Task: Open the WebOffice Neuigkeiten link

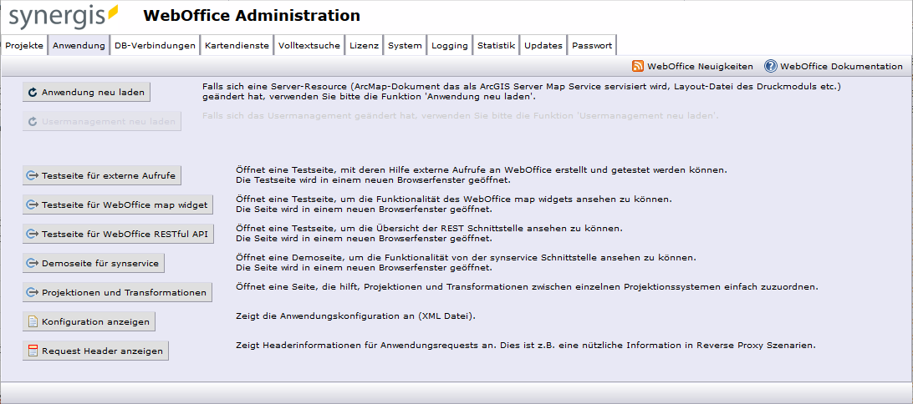Action: [x=700, y=66]
